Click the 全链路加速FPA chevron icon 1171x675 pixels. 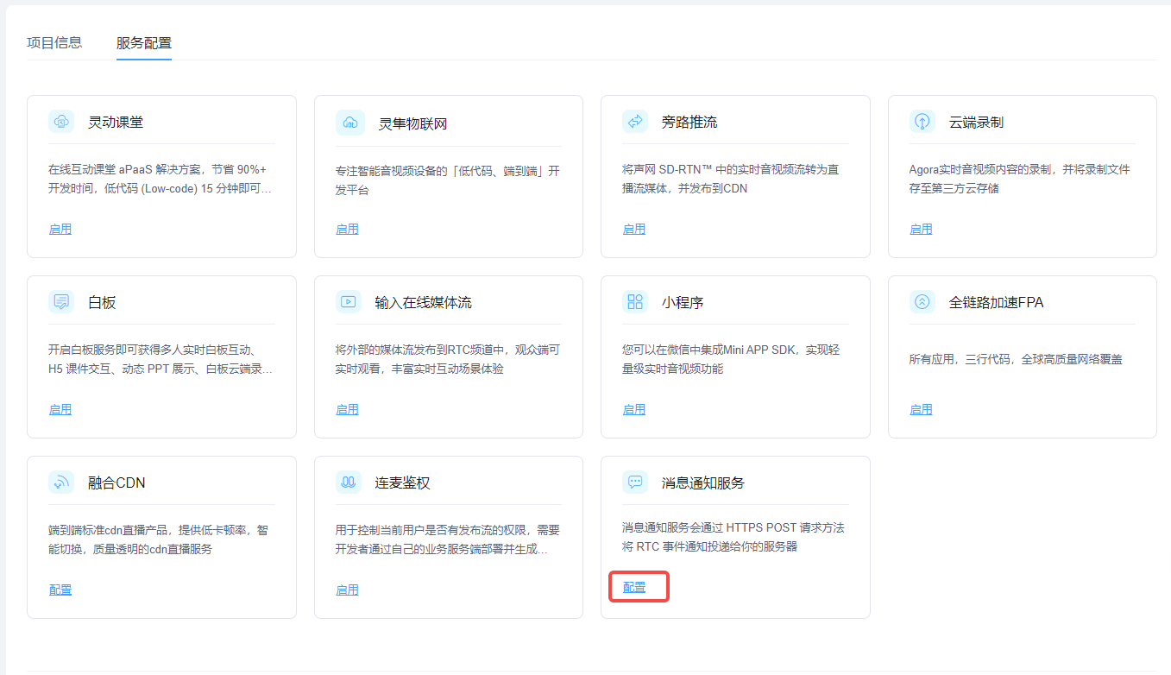(922, 302)
